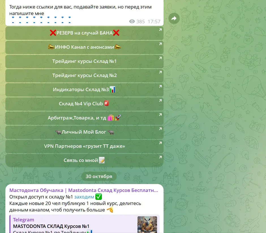Click external link arrow on Связь со мной button
This screenshot has height=233, width=266.
click(160, 157)
